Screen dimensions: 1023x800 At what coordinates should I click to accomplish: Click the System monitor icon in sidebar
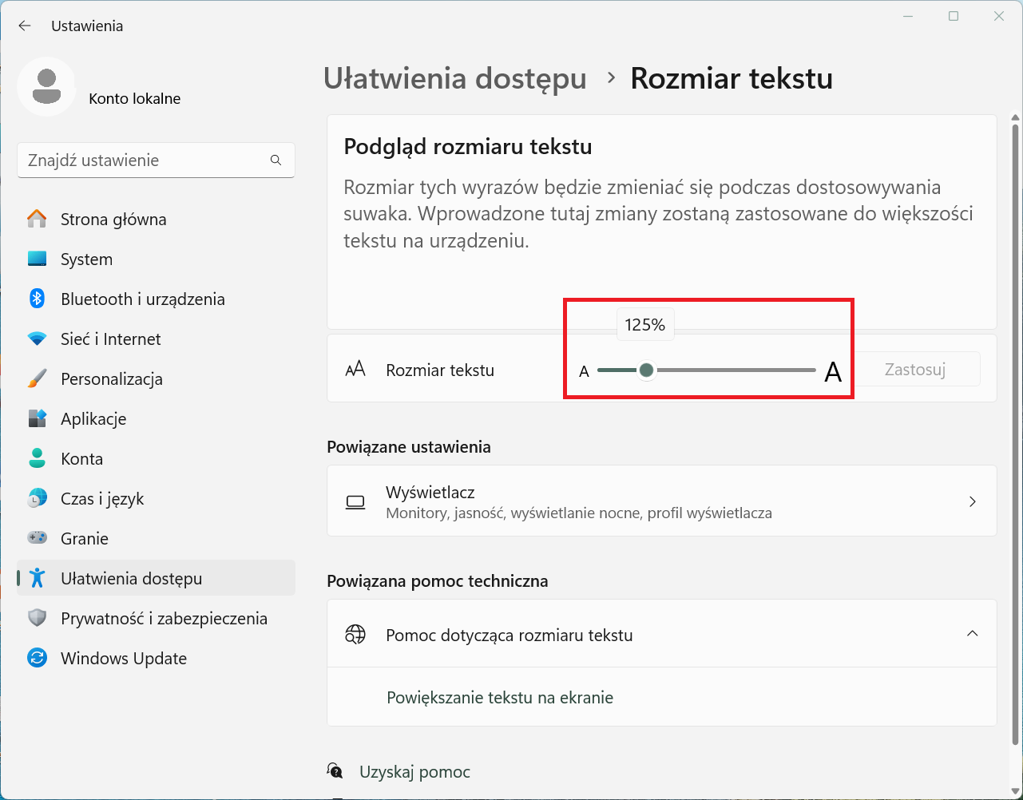click(37, 259)
